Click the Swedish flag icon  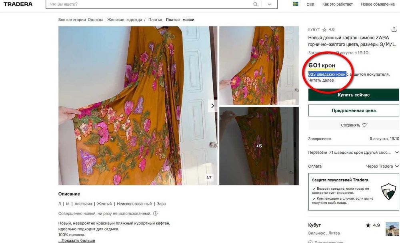coord(296,4)
